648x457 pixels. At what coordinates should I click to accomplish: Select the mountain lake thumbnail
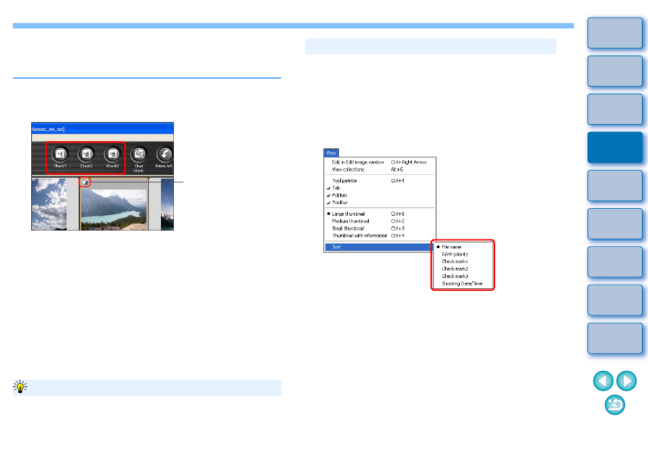point(113,209)
